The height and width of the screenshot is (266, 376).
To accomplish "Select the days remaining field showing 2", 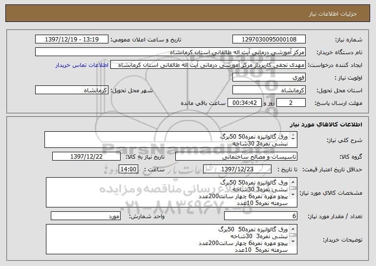I will click(291, 103).
